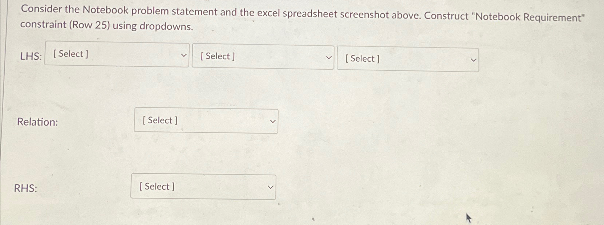Screen dimensions: 604x225
Task: Select the [ Select ] placeholder in the RHS field
Action: pyautogui.click(x=156, y=186)
